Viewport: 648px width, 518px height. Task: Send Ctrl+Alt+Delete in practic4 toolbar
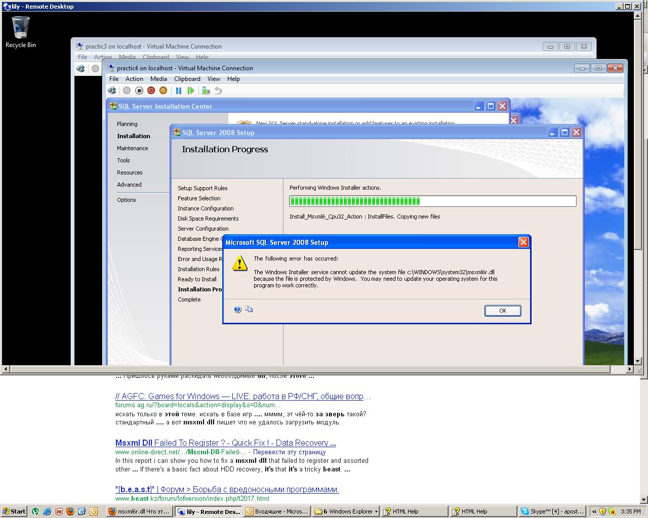click(x=112, y=91)
